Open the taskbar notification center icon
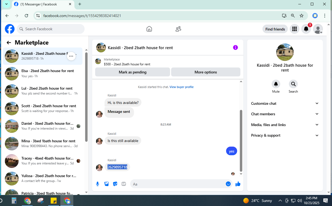Viewport: 332px width, 206px height. pyautogui.click(x=326, y=201)
